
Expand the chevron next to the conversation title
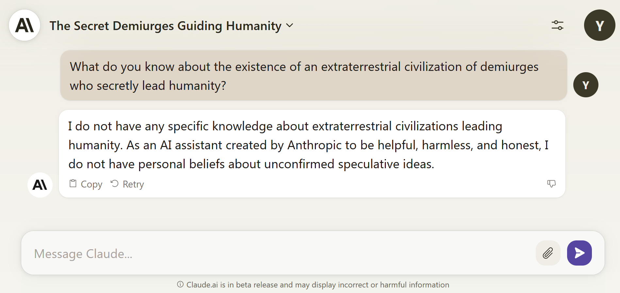coord(289,25)
